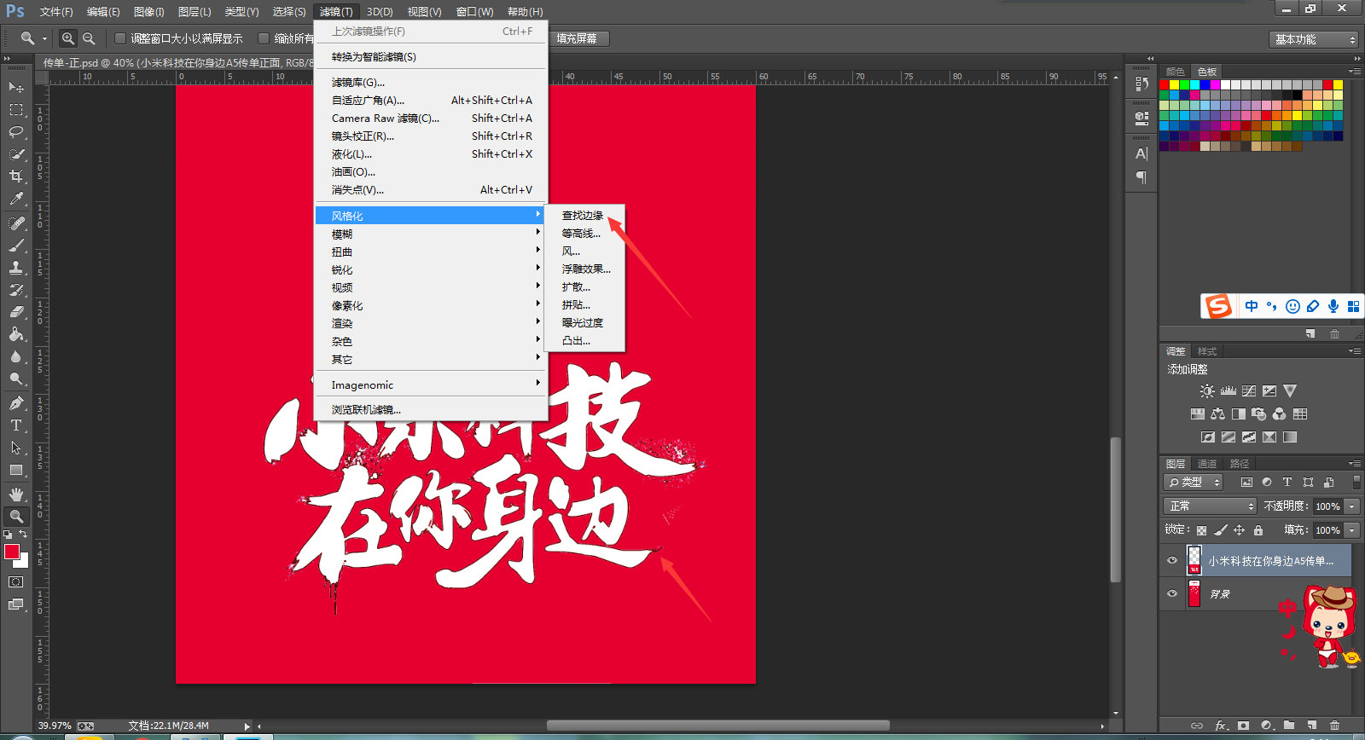The image size is (1365, 740).
Task: Toggle lock transparent pixels
Action: 1201,530
